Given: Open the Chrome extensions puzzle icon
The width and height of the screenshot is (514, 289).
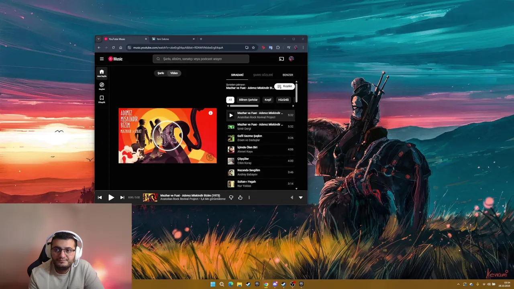Looking at the screenshot, I should point(278,47).
